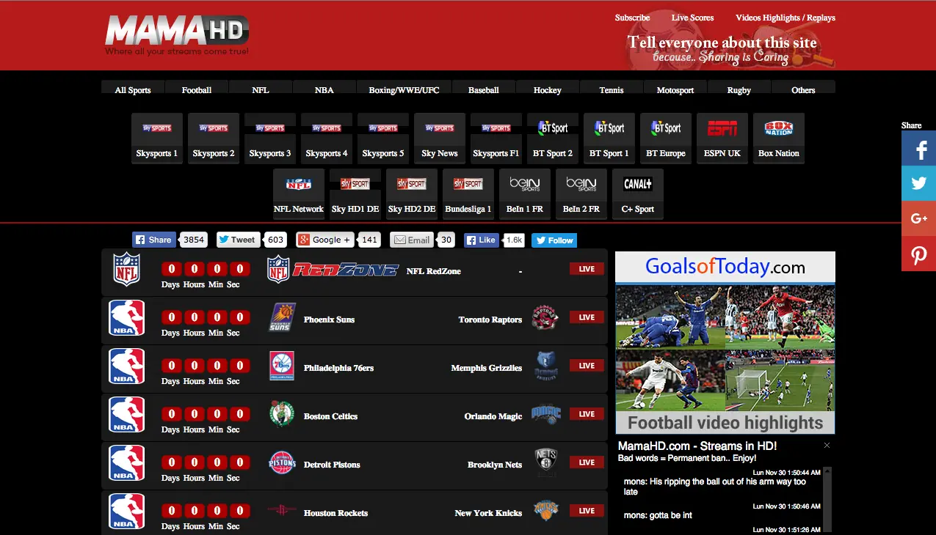Select the NBA tab
The height and width of the screenshot is (535, 936).
[x=324, y=87]
